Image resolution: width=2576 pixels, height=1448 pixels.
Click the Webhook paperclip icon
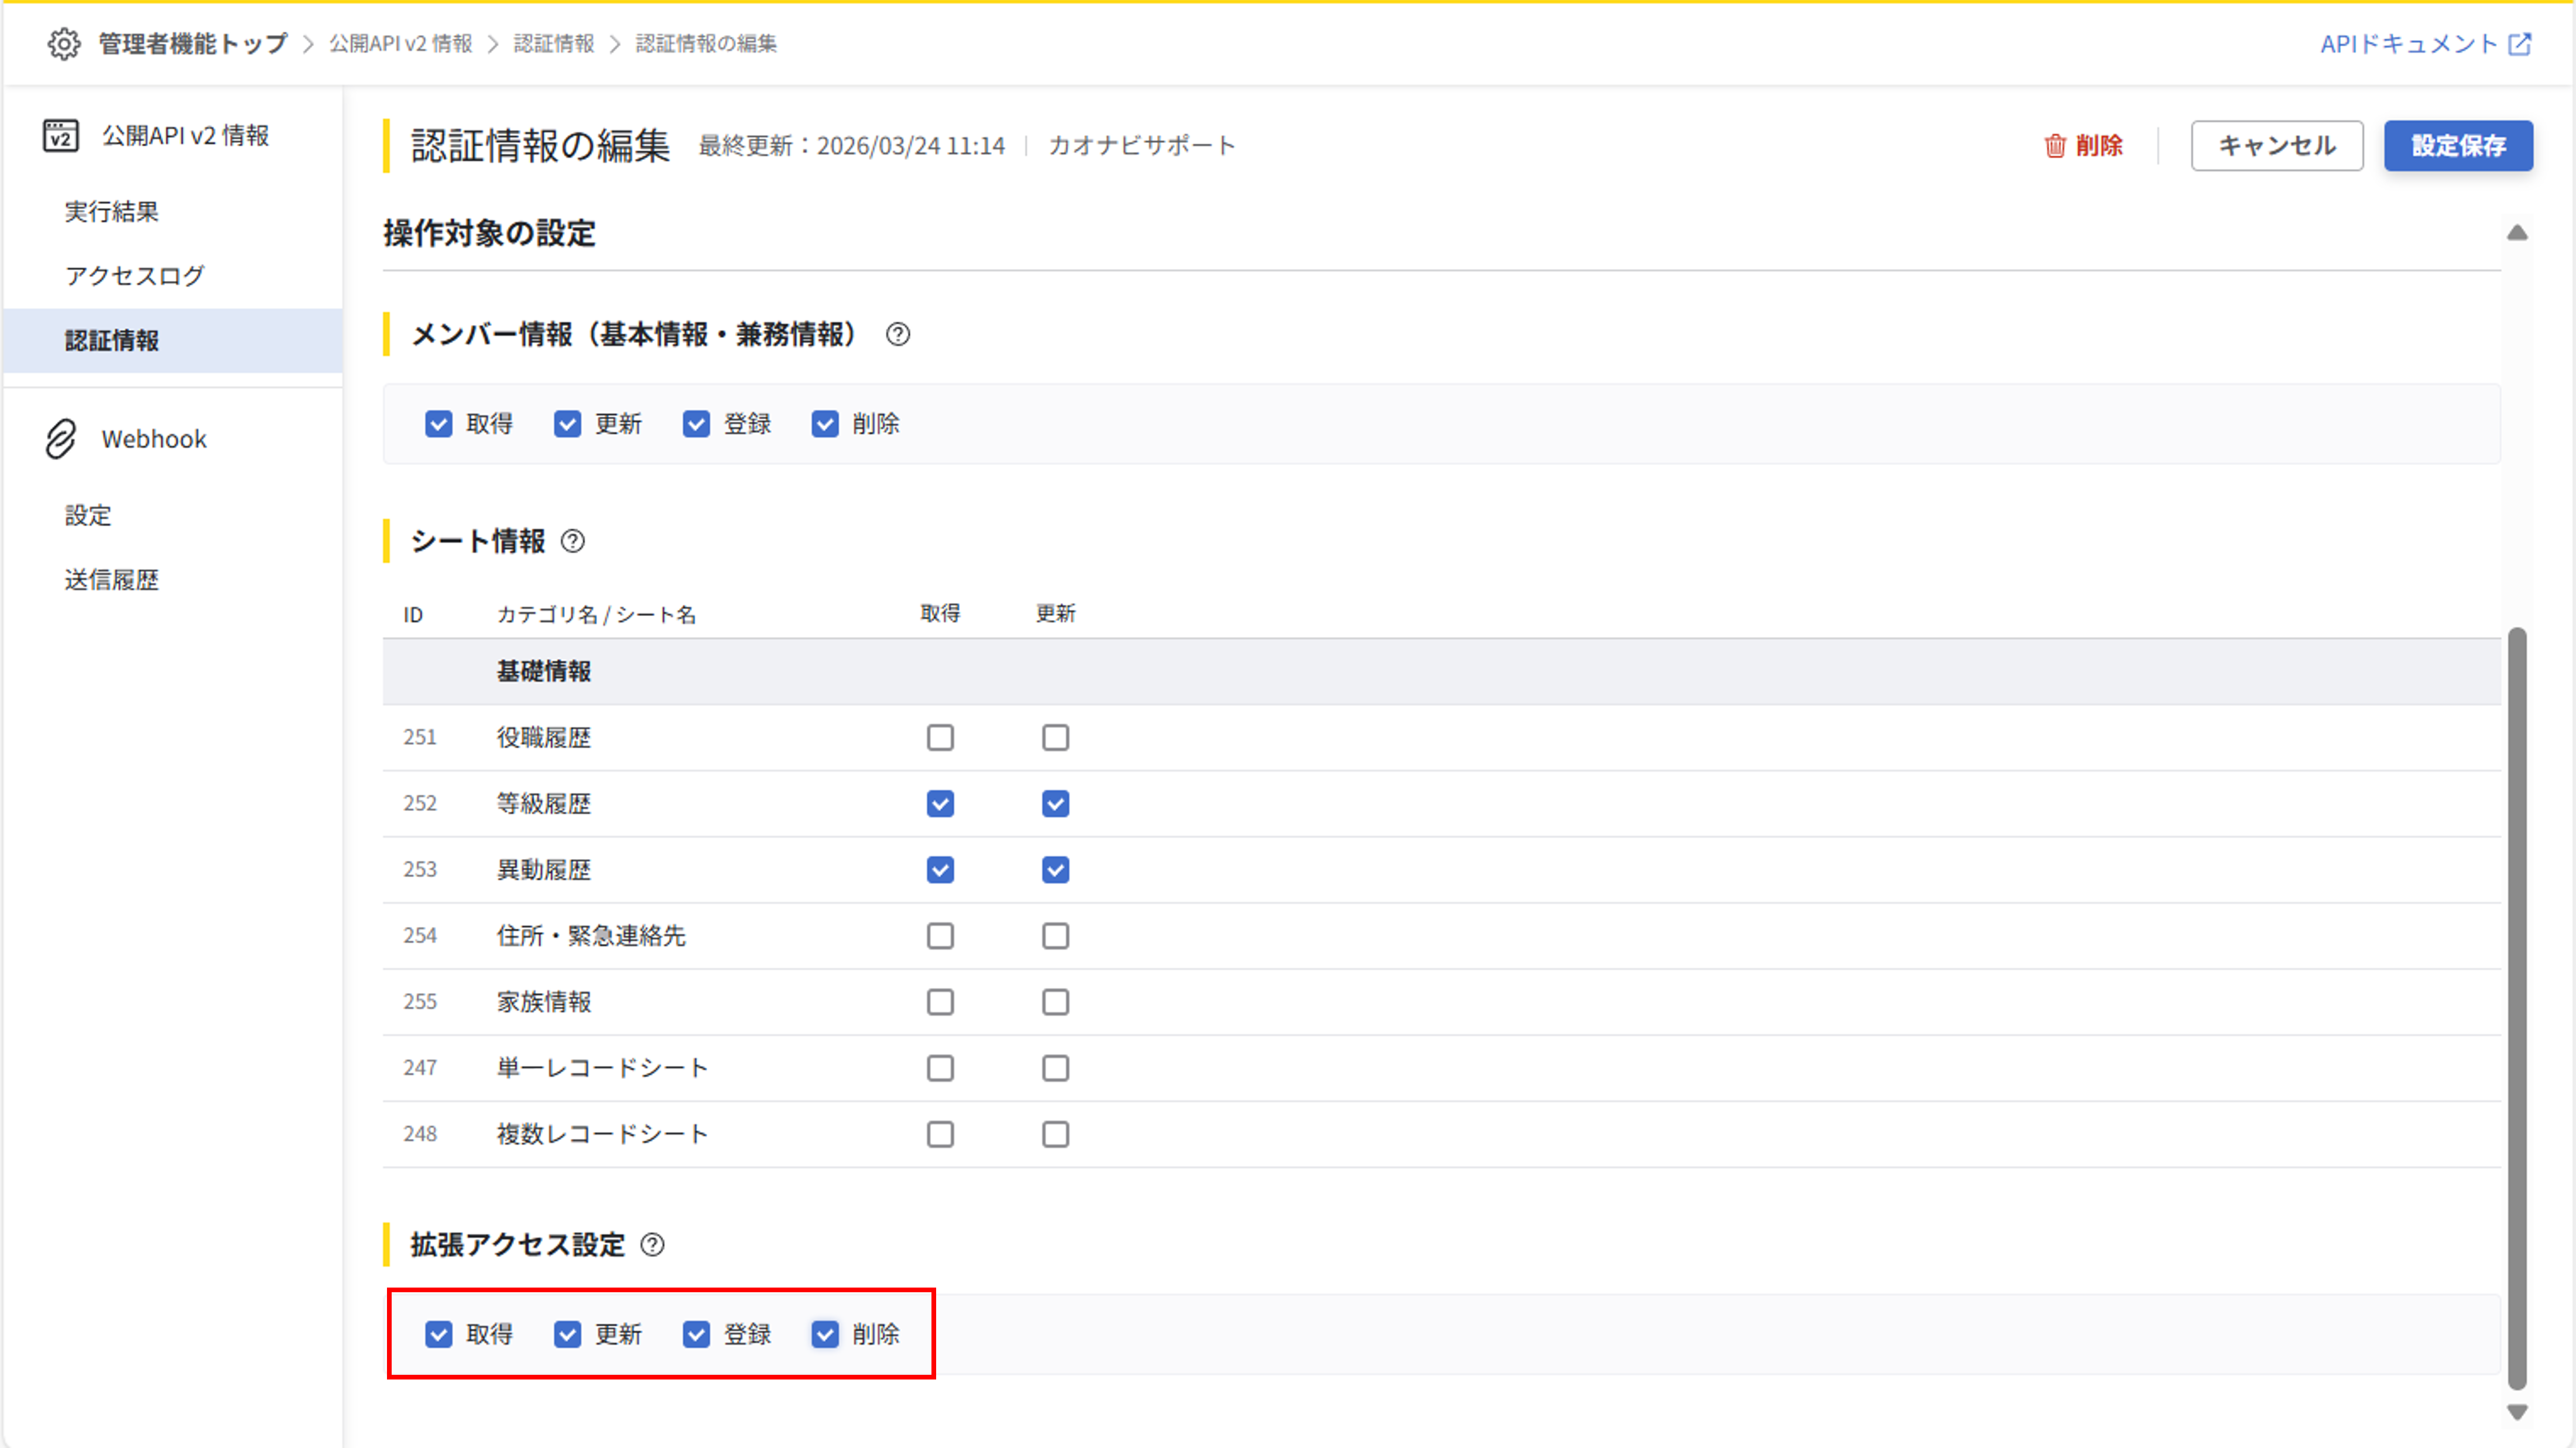coord(61,439)
